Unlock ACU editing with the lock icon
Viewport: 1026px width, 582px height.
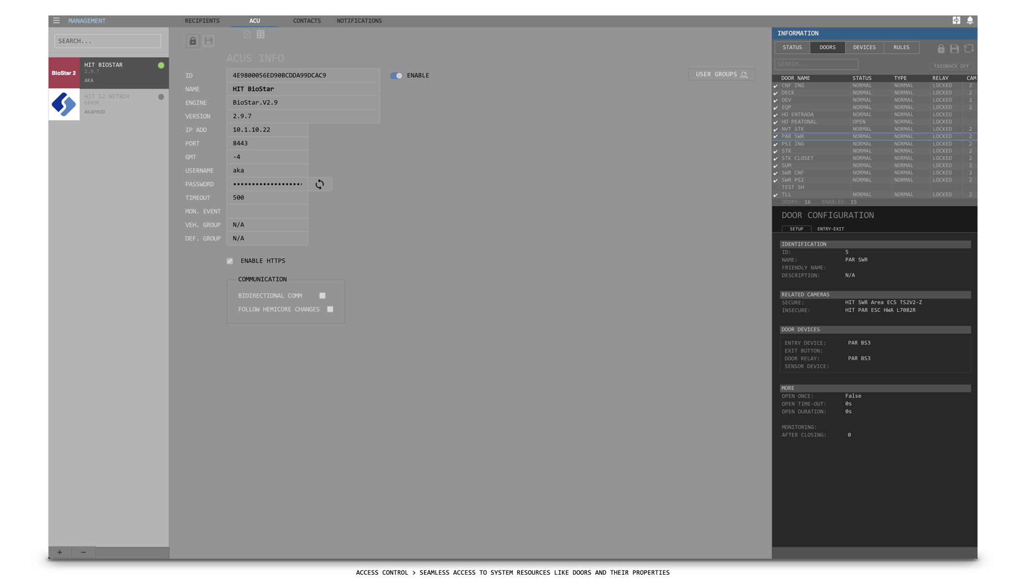[193, 41]
